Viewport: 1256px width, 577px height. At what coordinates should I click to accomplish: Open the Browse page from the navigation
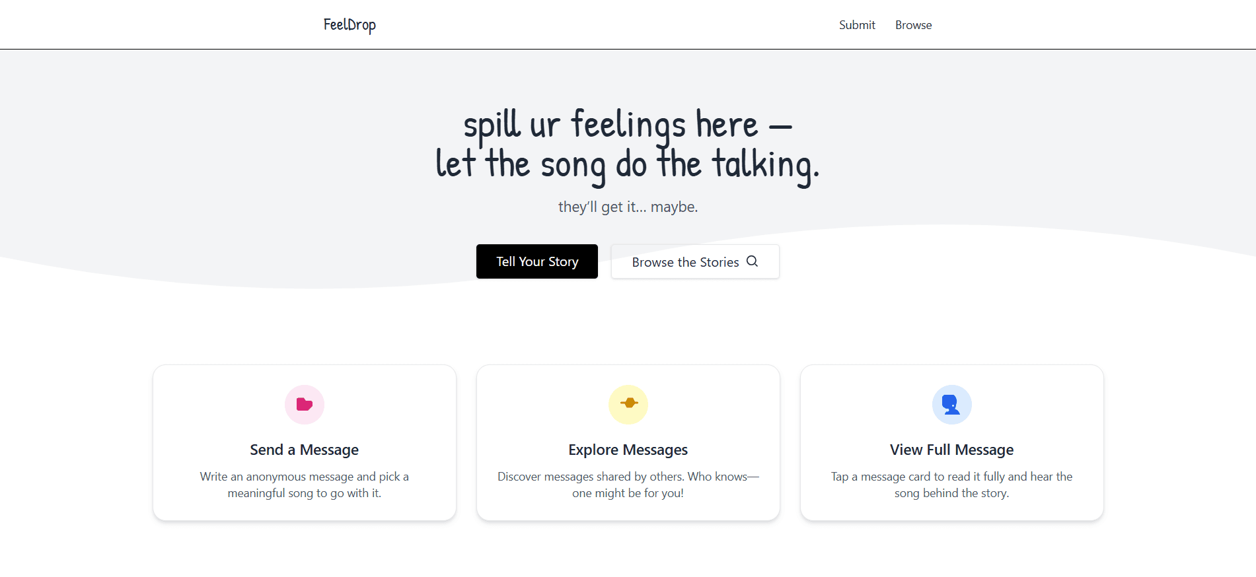pyautogui.click(x=913, y=25)
